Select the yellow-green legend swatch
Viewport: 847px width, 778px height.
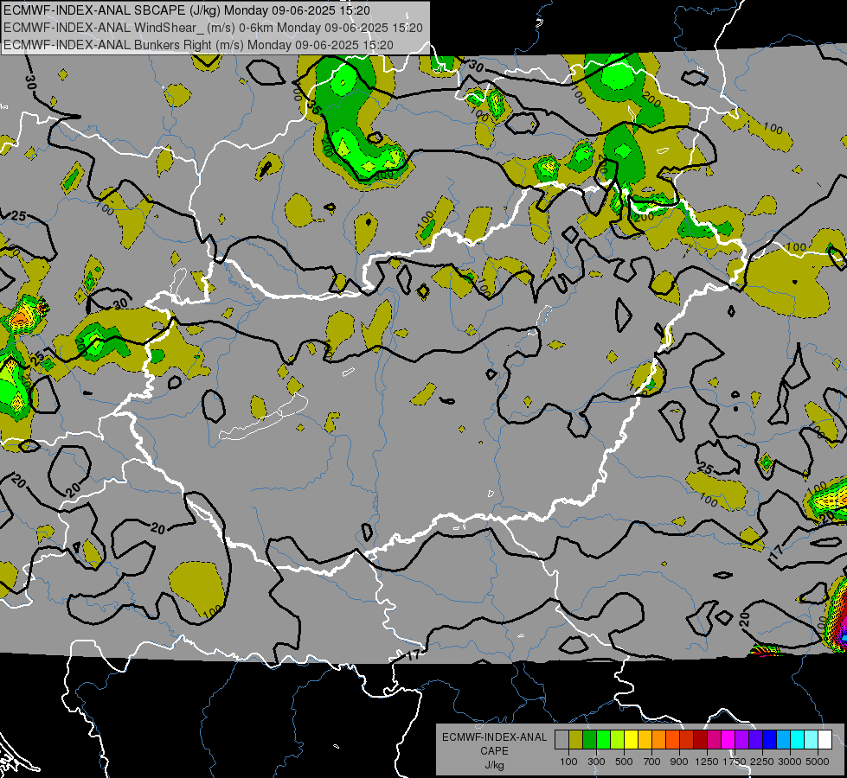[618, 740]
